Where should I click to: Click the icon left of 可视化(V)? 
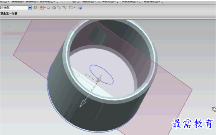click(99, 1)
